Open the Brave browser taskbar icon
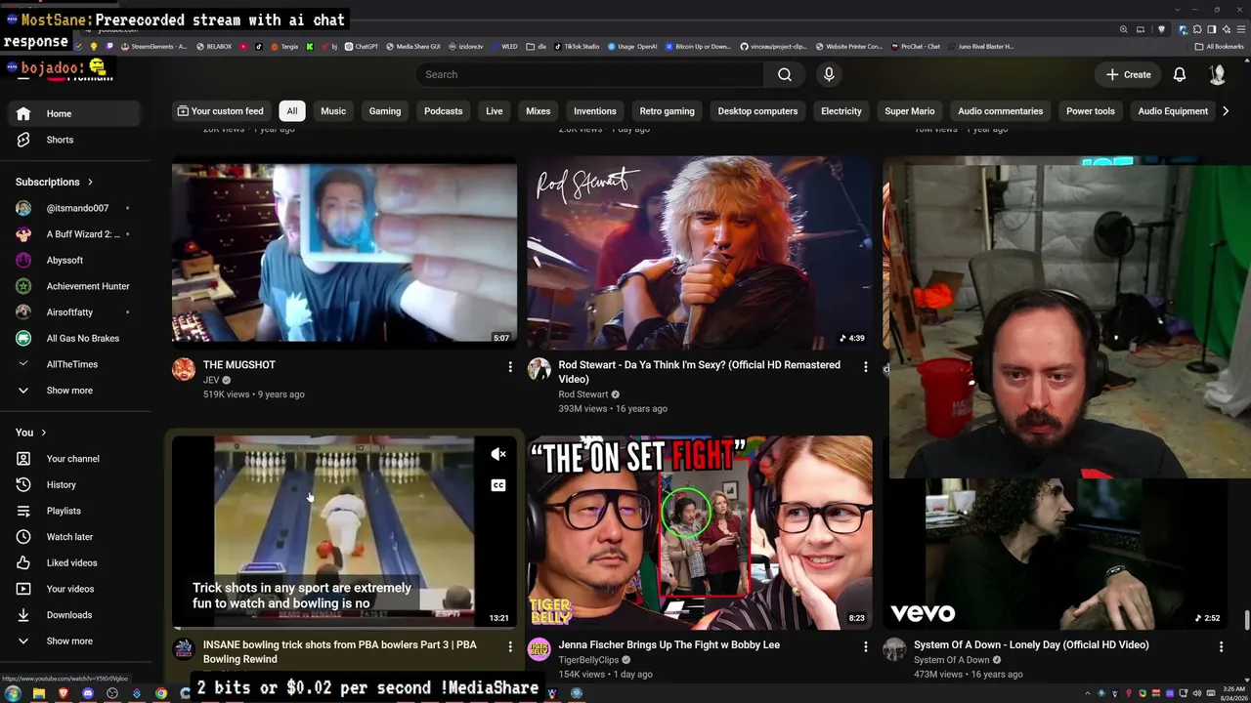 [64, 693]
